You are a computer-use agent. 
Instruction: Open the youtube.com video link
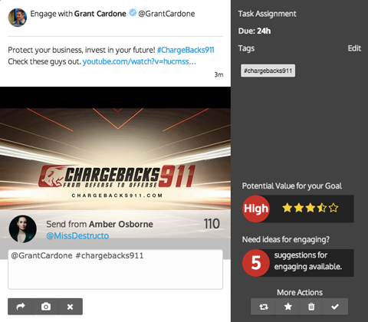point(140,61)
